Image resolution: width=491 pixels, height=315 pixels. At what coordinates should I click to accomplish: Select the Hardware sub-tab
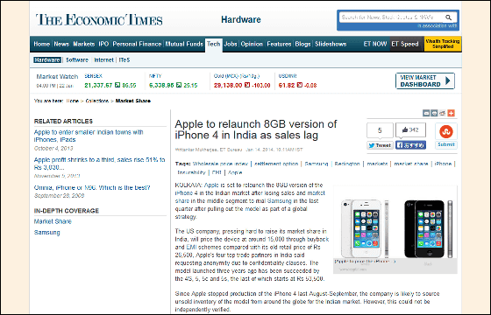(x=47, y=60)
